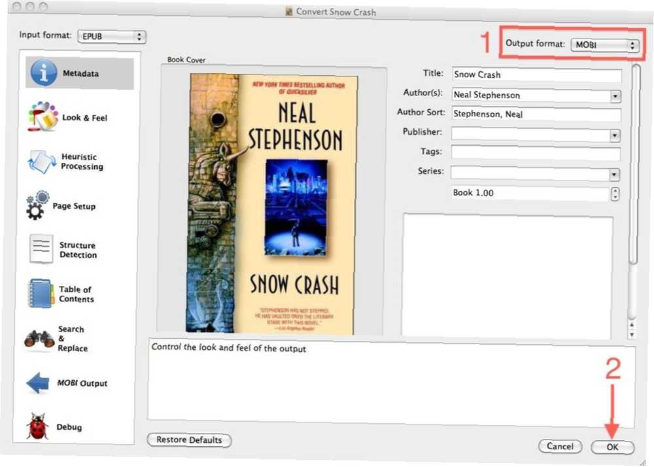Close the Convert Snow Crash window
654x467 pixels.
(18, 7)
